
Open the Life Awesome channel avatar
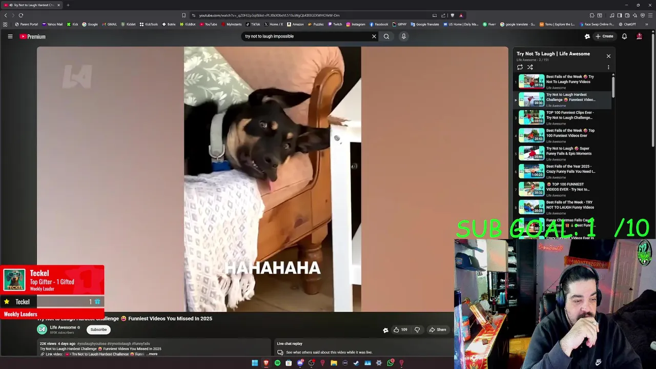coord(42,330)
